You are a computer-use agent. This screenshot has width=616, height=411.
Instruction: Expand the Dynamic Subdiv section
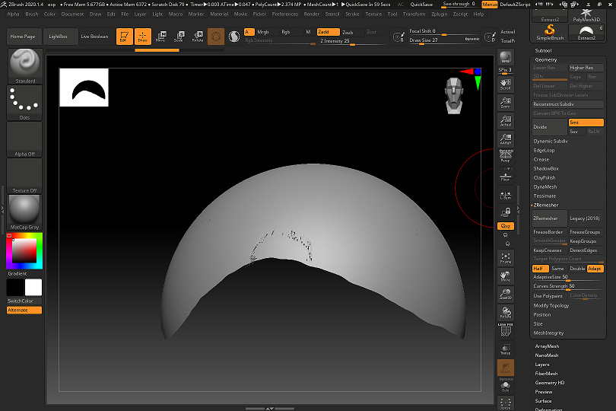(x=551, y=141)
